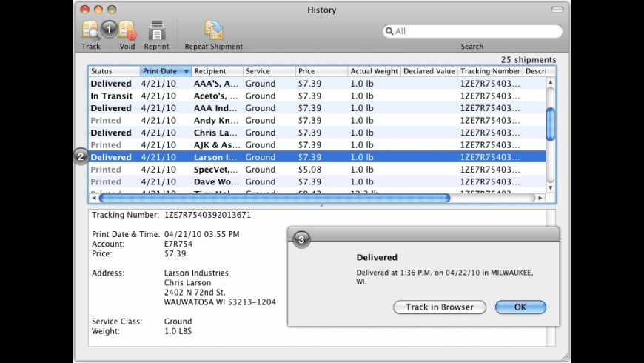Click the horizontal table scrollbar thumb
This screenshot has height=363, width=644.
[x=274, y=198]
